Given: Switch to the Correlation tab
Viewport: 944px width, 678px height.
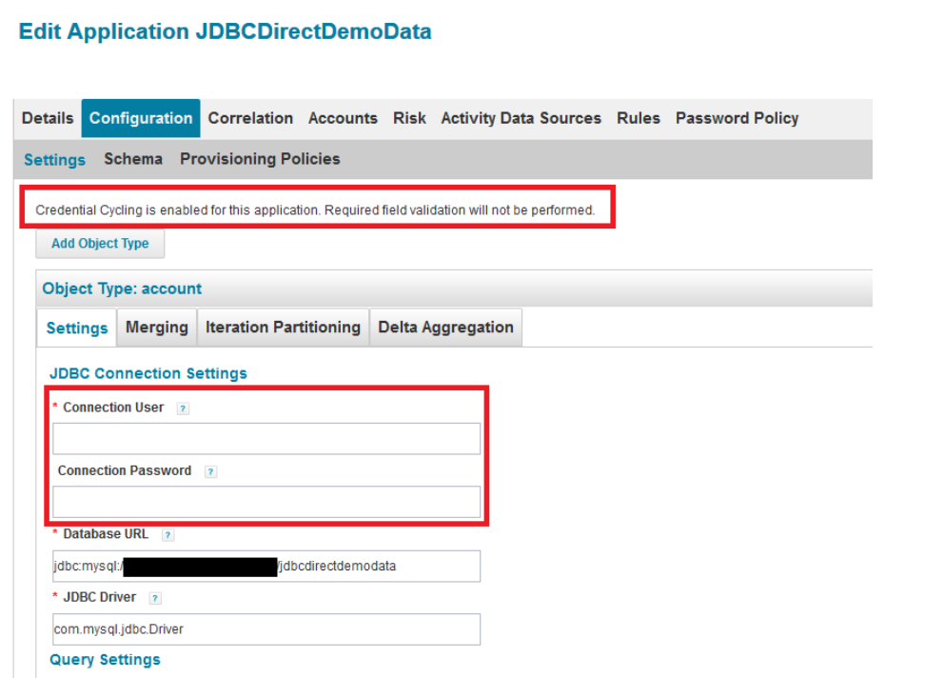Looking at the screenshot, I should (x=250, y=118).
